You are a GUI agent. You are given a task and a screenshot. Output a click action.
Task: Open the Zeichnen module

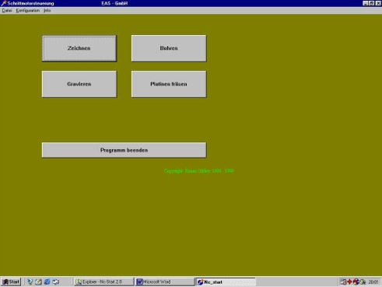79,48
